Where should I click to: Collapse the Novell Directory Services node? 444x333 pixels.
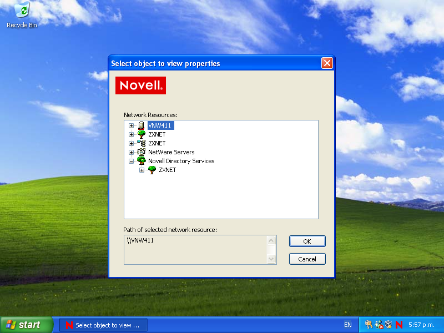pyautogui.click(x=131, y=161)
